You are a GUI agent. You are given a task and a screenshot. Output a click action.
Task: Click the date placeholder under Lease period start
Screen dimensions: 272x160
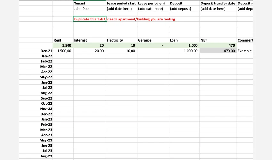121,9
